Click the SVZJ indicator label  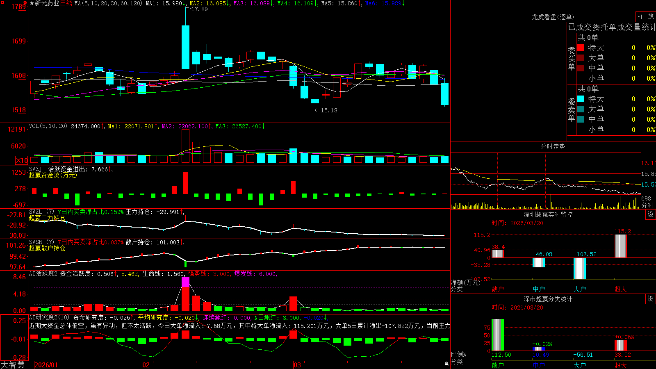pos(36,169)
